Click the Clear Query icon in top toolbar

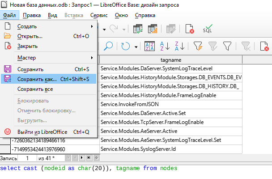(190, 30)
